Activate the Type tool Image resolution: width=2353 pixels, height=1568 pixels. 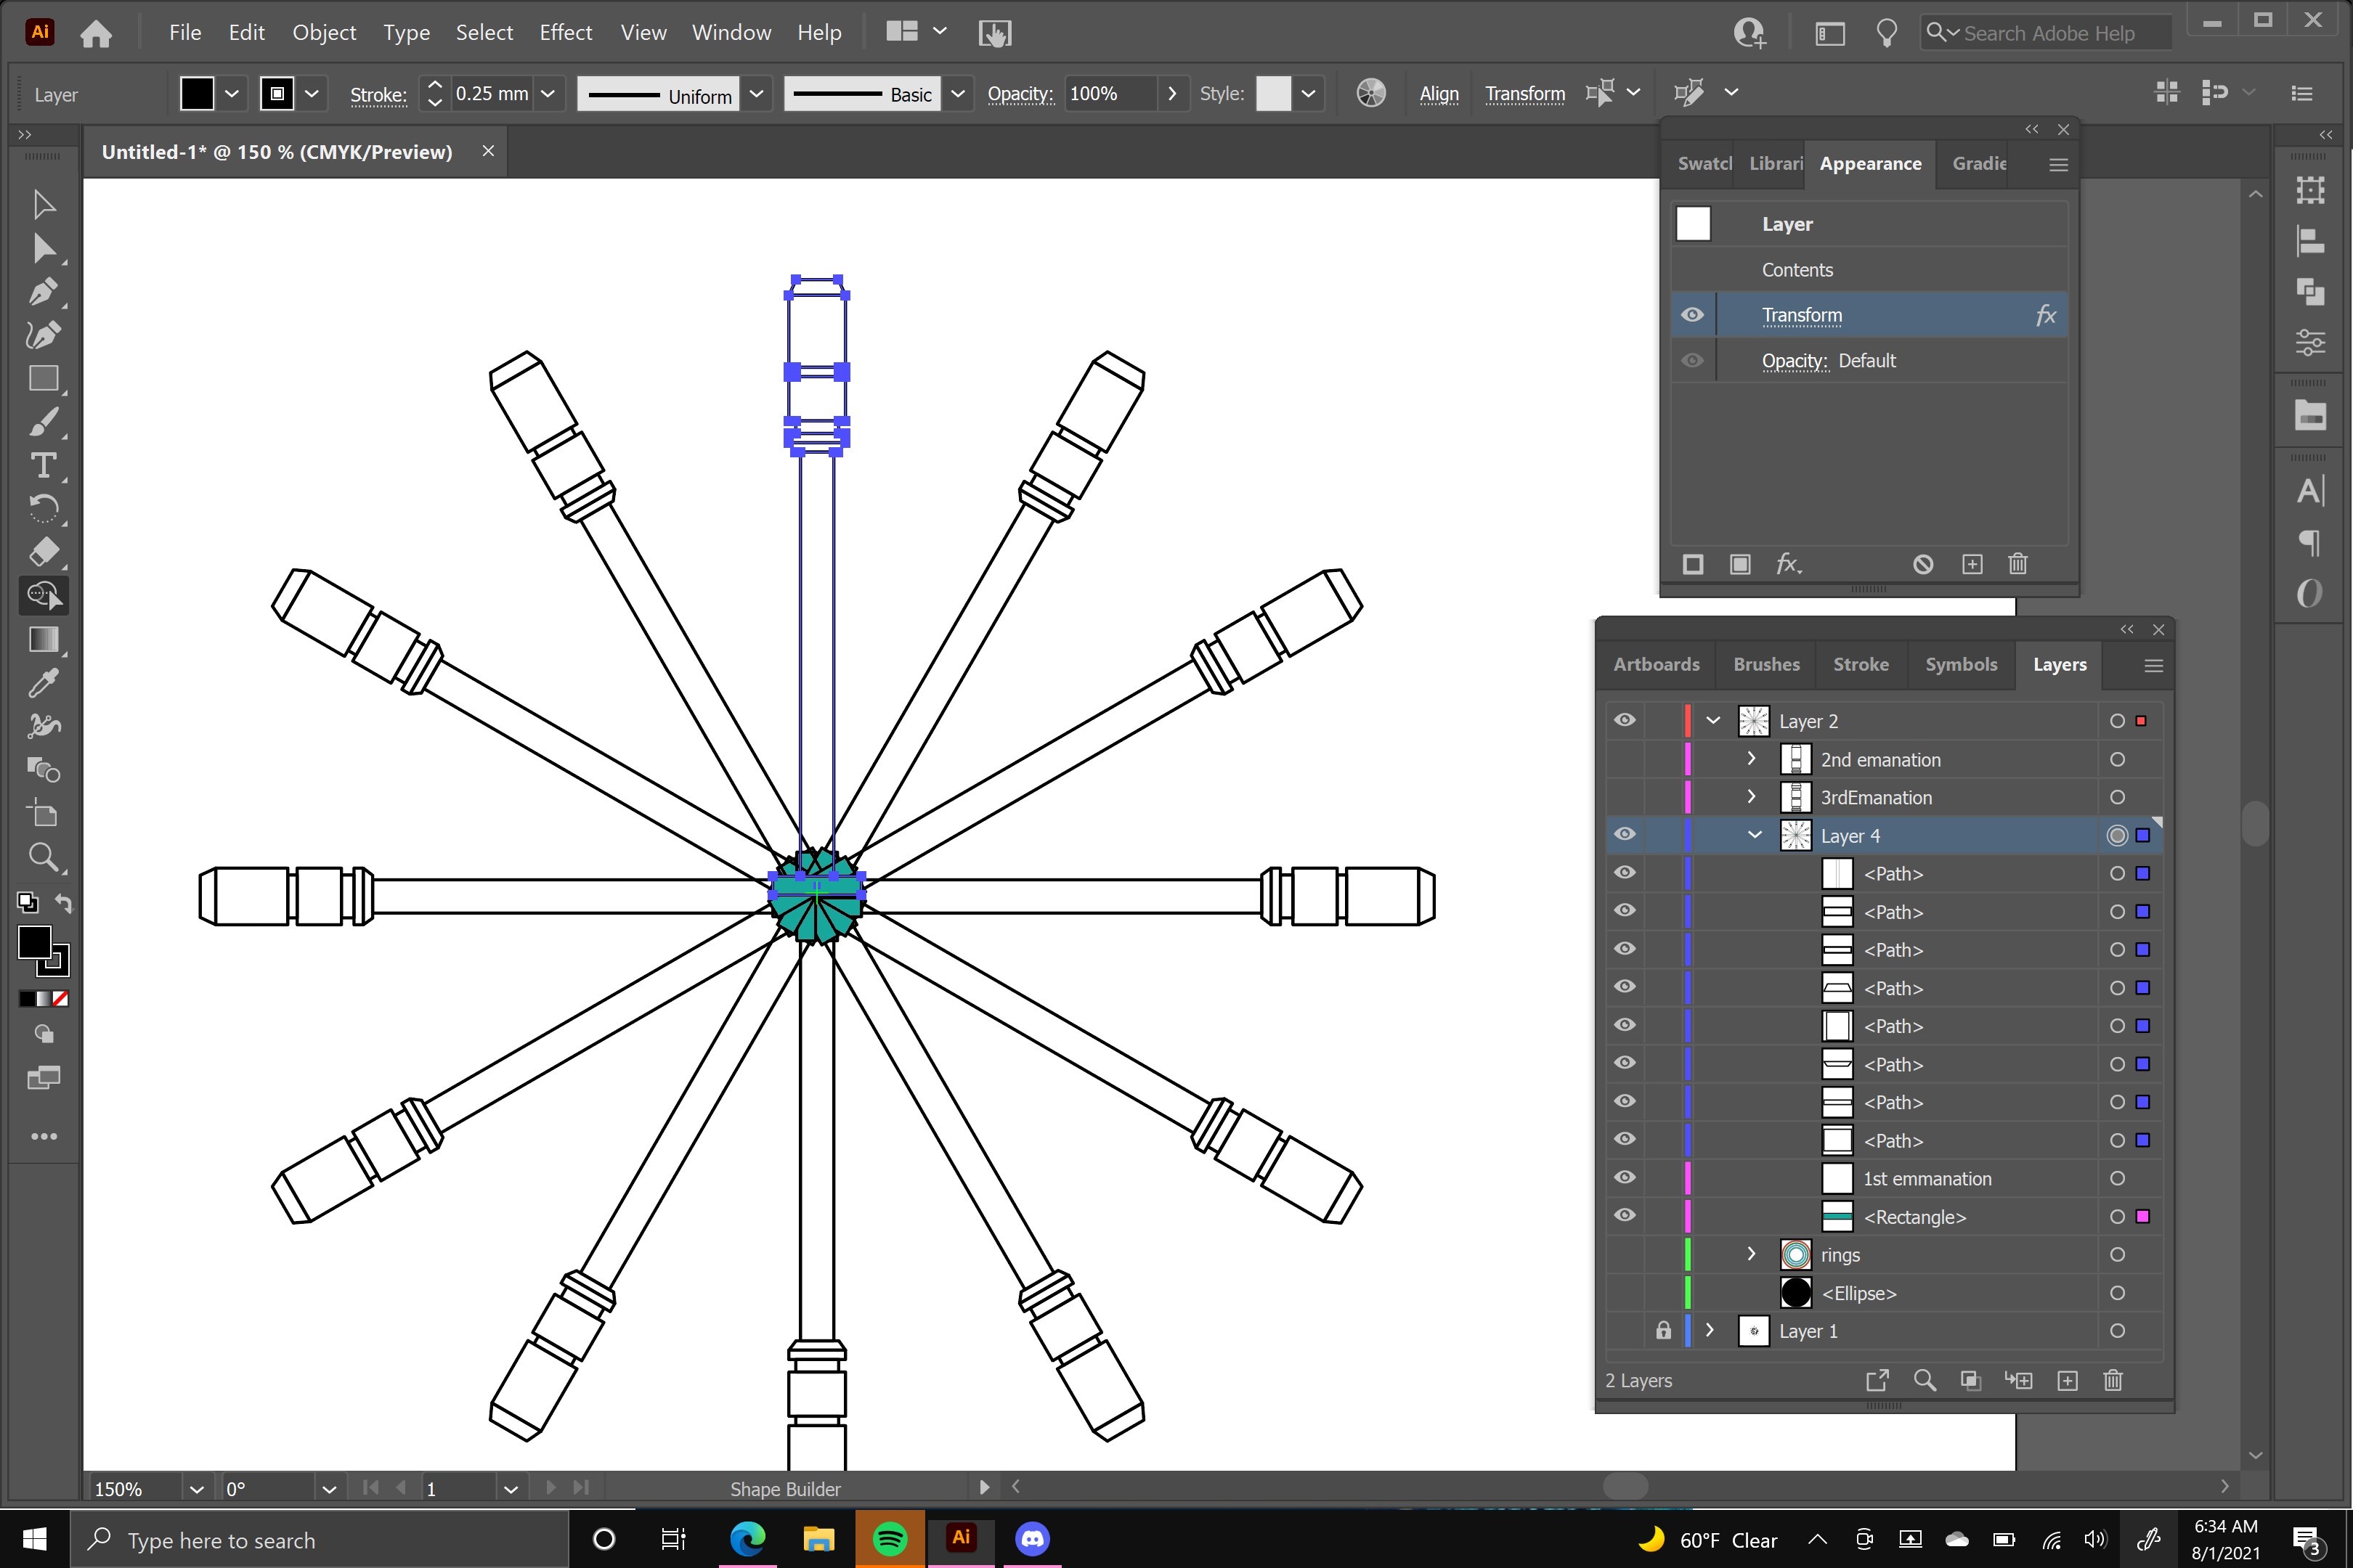pyautogui.click(x=45, y=465)
